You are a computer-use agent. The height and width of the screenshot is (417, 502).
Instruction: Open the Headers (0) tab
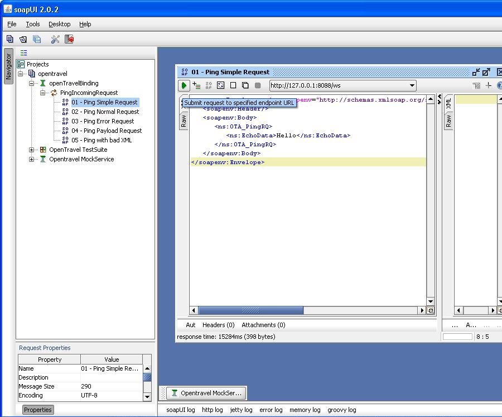(x=218, y=325)
